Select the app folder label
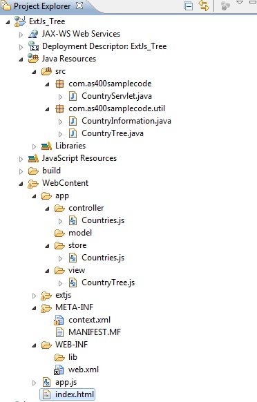257x402 pixels. tap(62, 196)
